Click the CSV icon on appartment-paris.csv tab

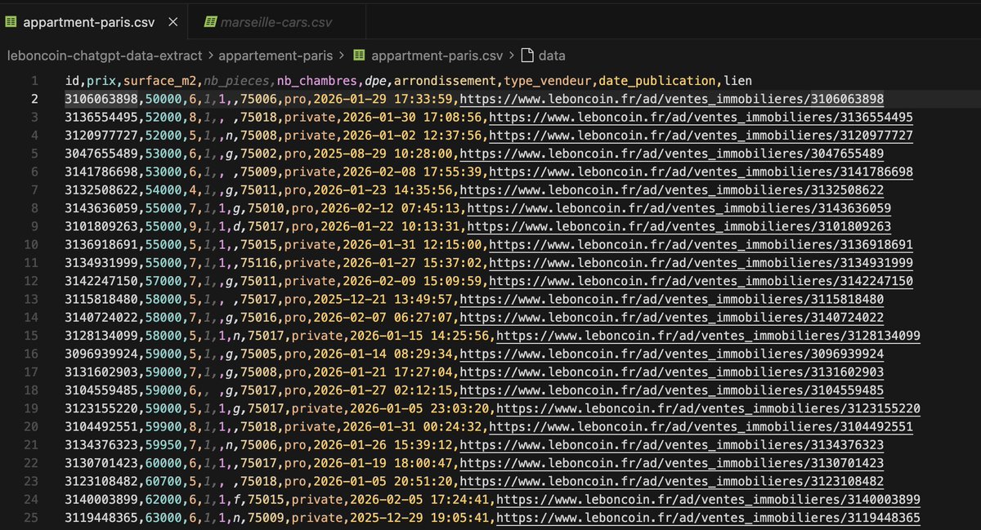11,23
